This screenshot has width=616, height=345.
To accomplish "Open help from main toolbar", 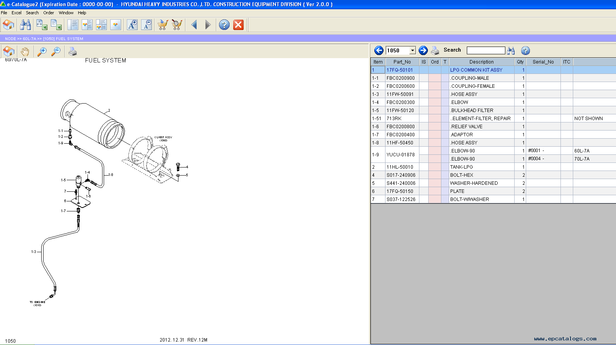I will (224, 25).
